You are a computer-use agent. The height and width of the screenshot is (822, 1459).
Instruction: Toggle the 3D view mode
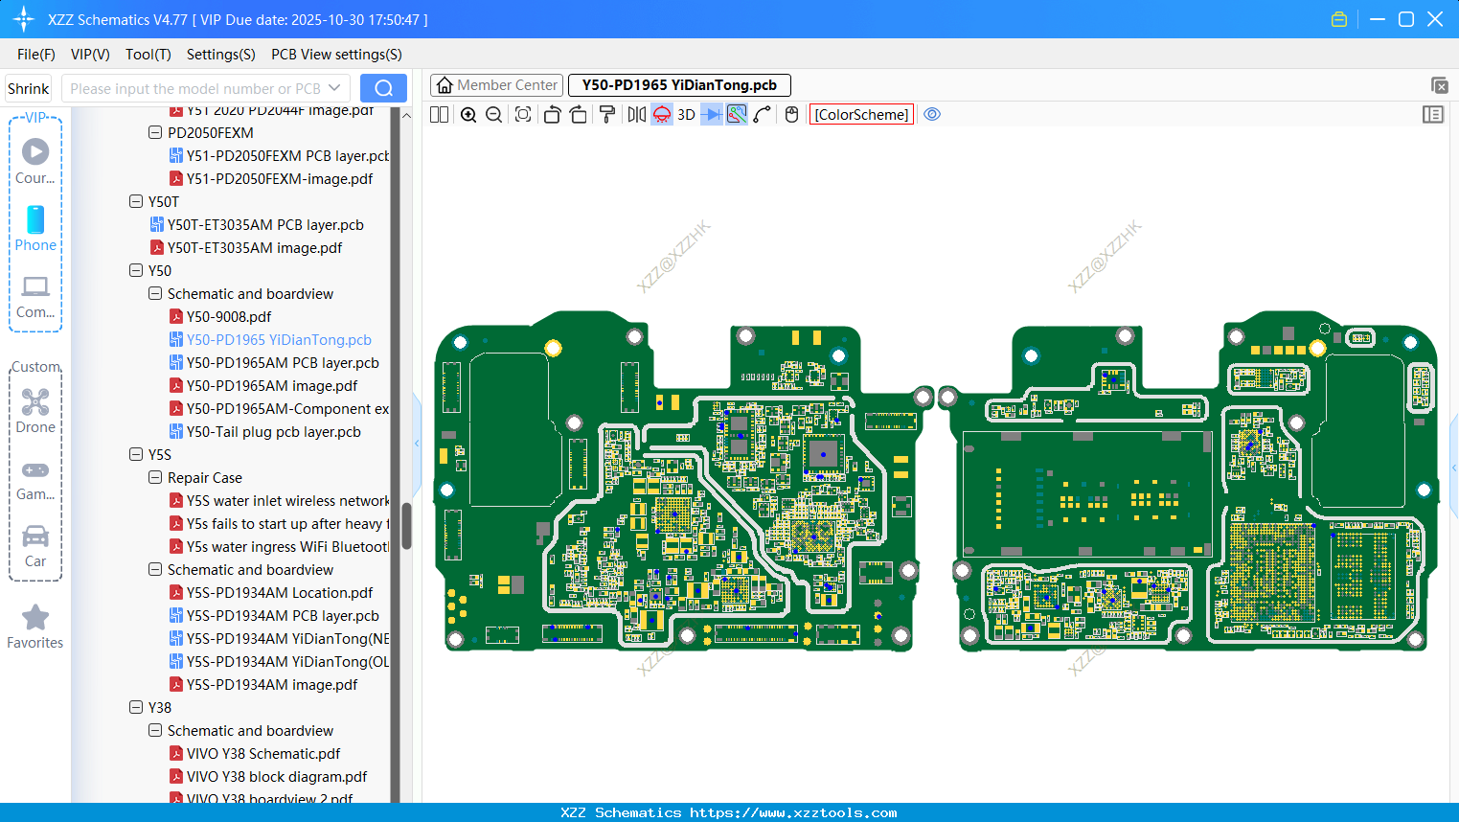pyautogui.click(x=686, y=115)
